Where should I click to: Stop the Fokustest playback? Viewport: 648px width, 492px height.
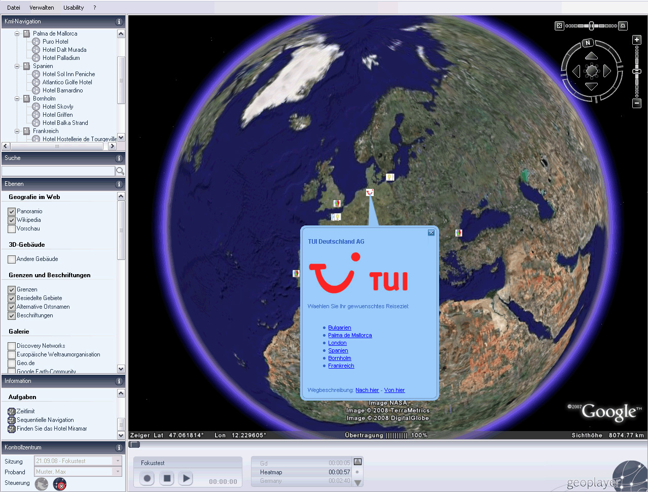167,478
